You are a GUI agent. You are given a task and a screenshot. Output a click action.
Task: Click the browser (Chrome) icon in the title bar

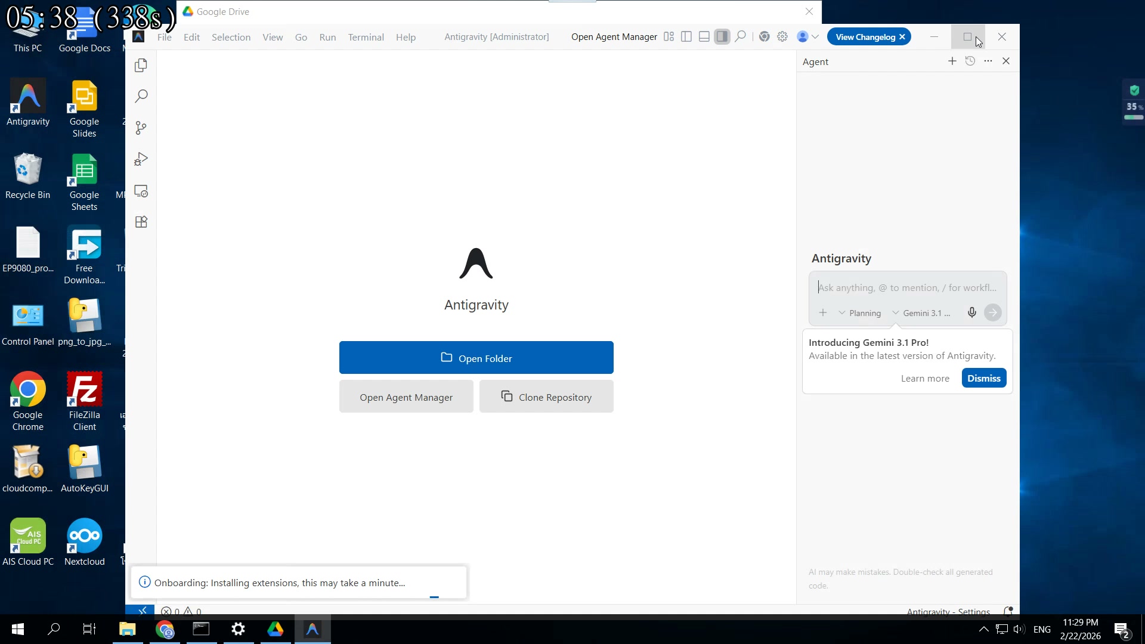pyautogui.click(x=764, y=37)
